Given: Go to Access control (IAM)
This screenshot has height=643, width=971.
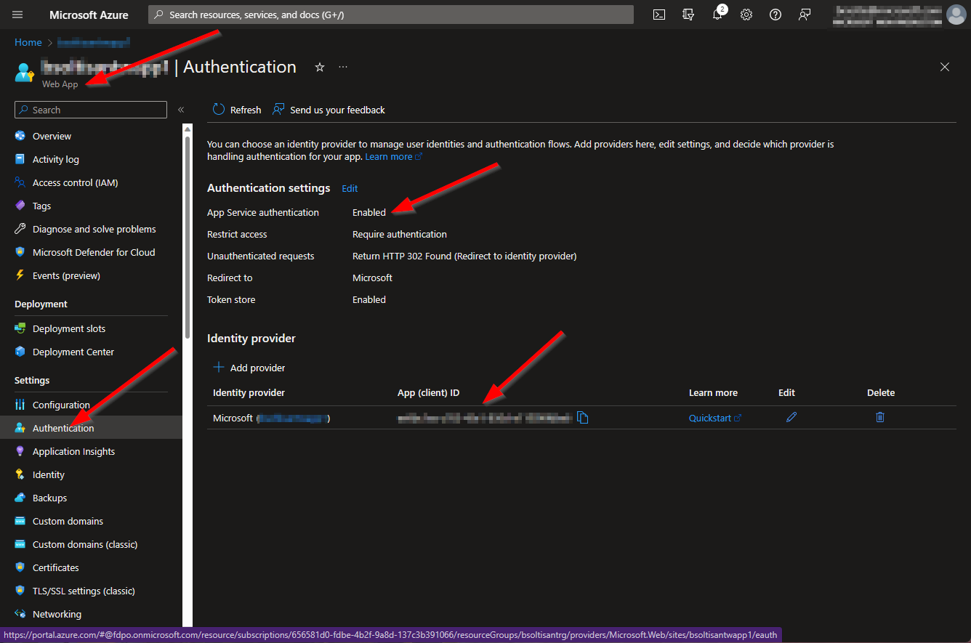Looking at the screenshot, I should pyautogui.click(x=75, y=182).
